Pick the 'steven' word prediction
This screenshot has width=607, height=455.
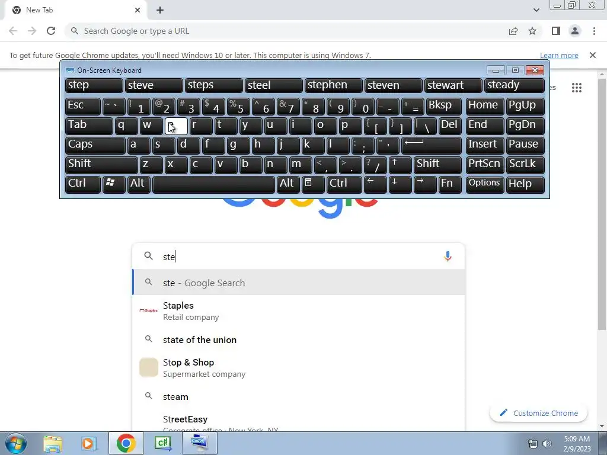coord(394,85)
